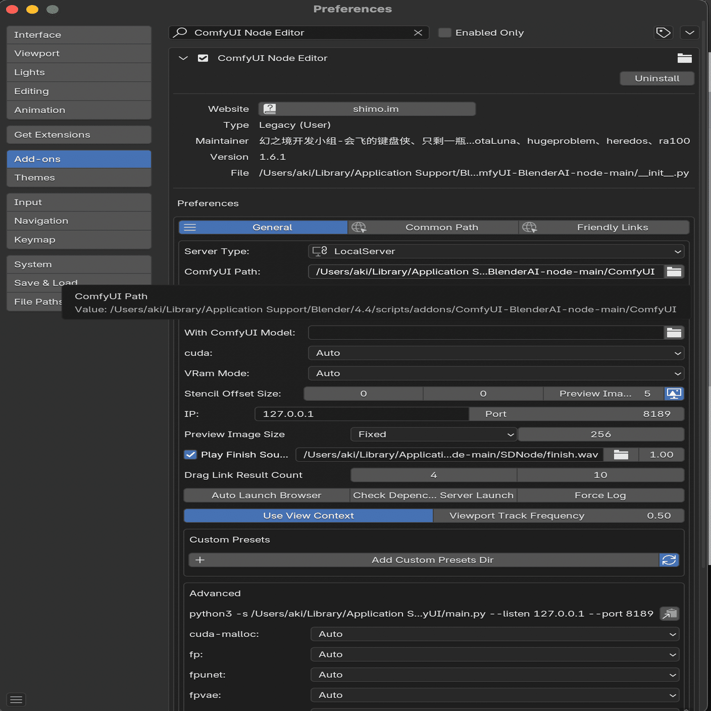The image size is (711, 711).
Task: Open the Server Type LocalServer dropdown
Action: 496,251
